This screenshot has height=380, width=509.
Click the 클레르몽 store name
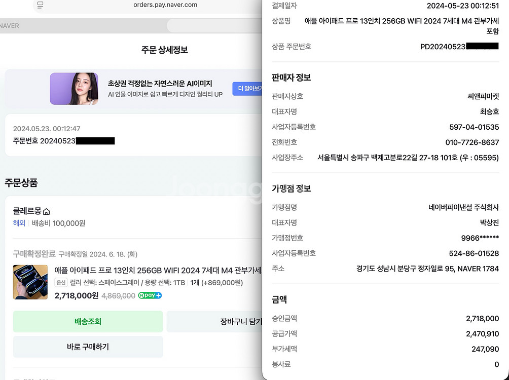coord(27,211)
